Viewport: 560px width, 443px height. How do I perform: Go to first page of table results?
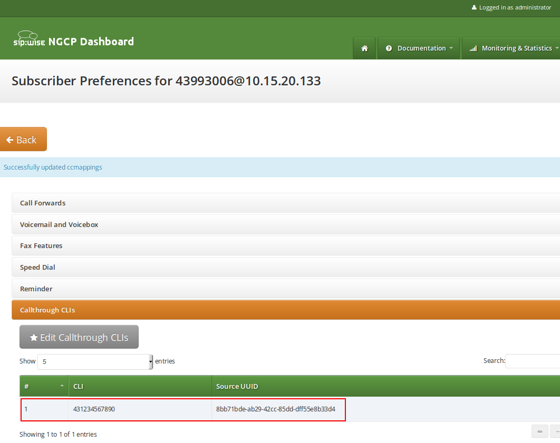coord(539,431)
